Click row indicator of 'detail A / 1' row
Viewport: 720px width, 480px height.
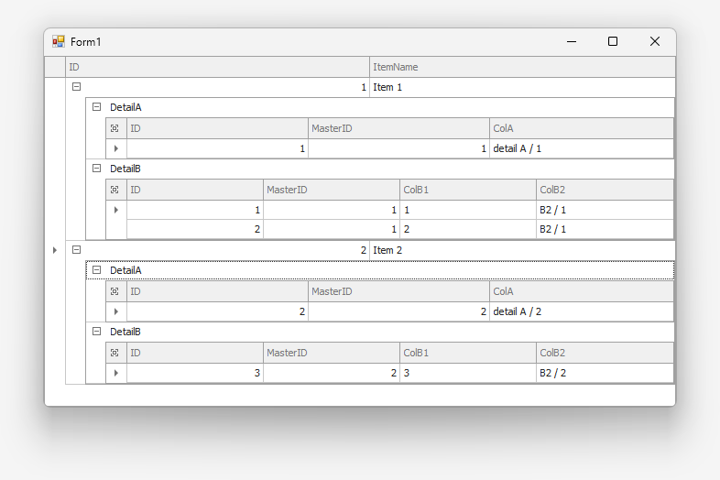(116, 148)
